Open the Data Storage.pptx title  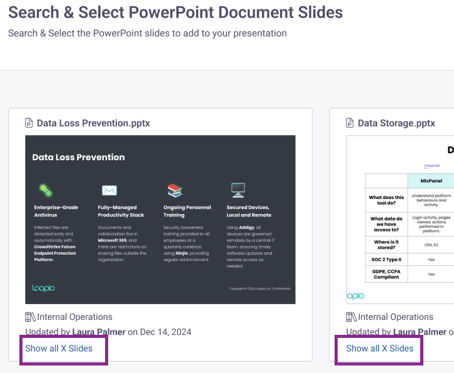pos(396,123)
